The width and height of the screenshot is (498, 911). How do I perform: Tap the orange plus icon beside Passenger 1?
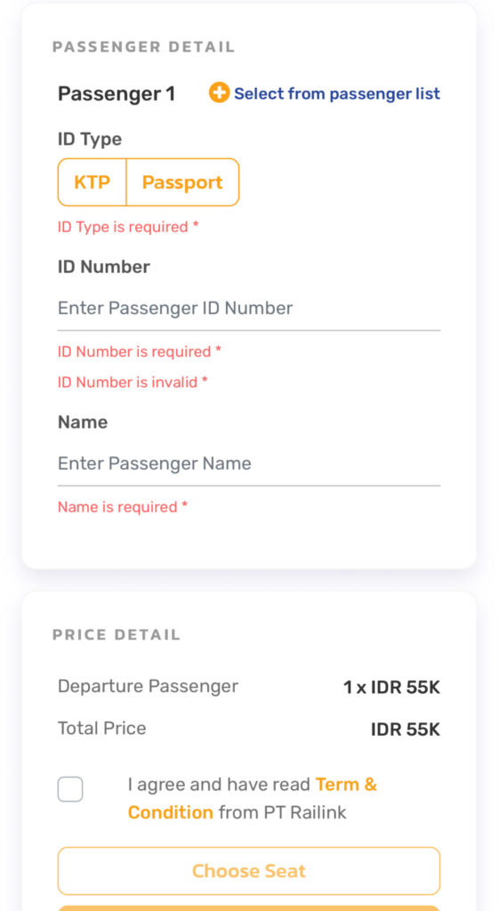pyautogui.click(x=220, y=93)
